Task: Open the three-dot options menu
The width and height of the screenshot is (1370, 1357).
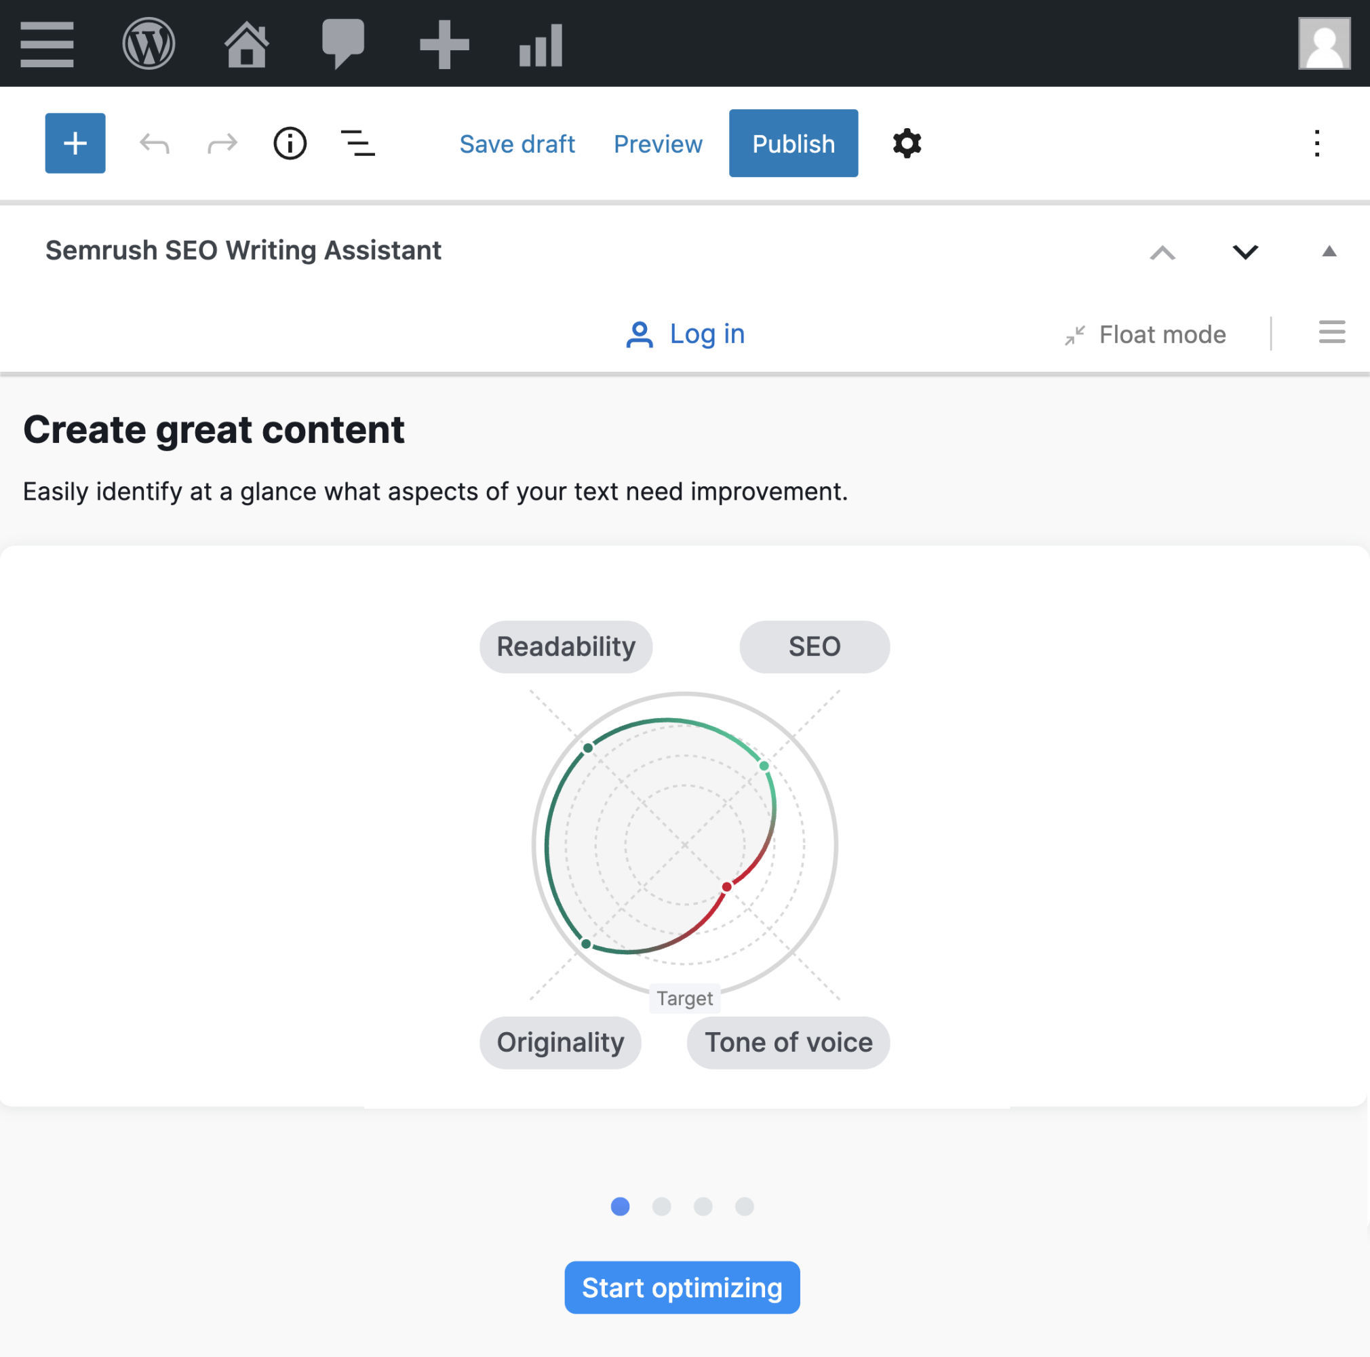Action: tap(1317, 143)
